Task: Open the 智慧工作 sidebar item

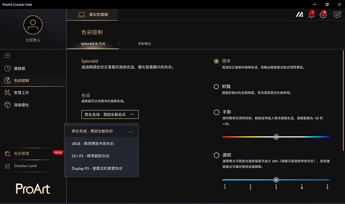Action: pos(33,92)
